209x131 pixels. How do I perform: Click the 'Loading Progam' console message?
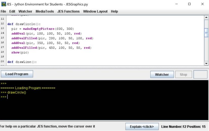click(x=28, y=88)
